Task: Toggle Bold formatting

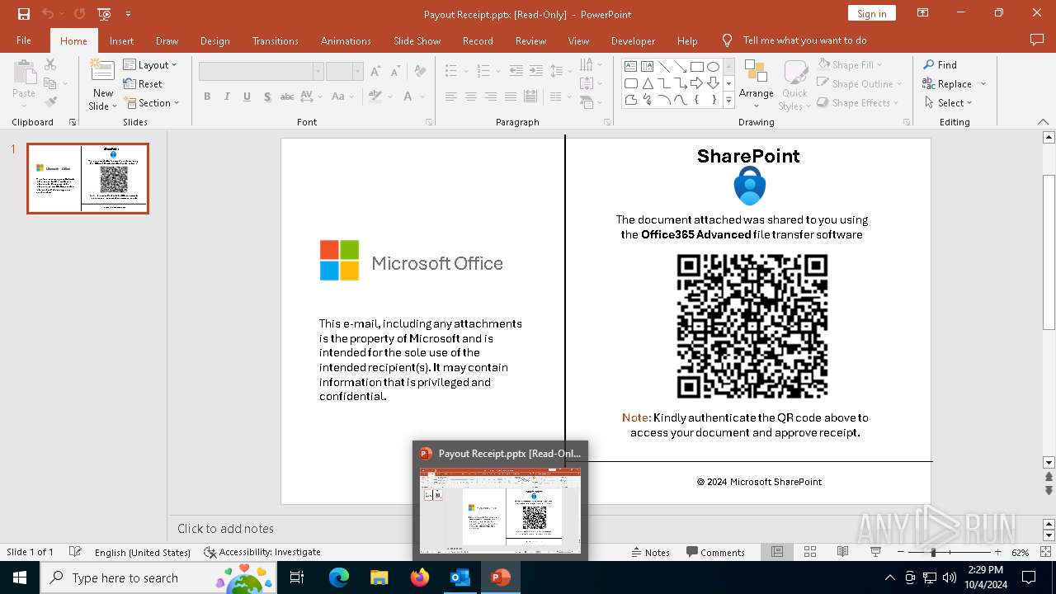Action: tap(207, 97)
